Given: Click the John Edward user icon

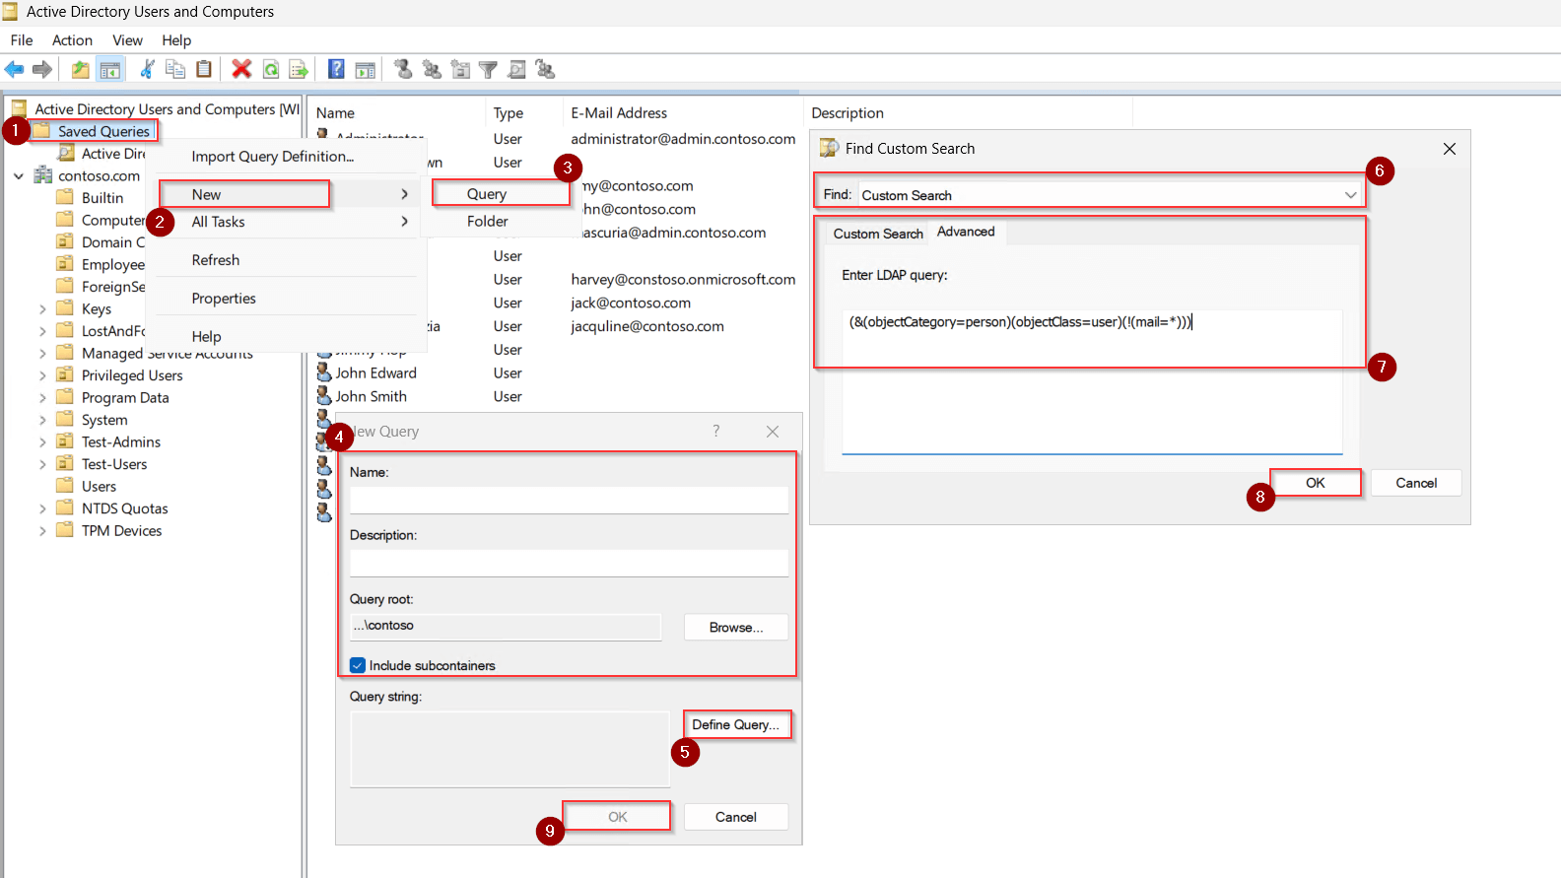Looking at the screenshot, I should pyautogui.click(x=324, y=372).
